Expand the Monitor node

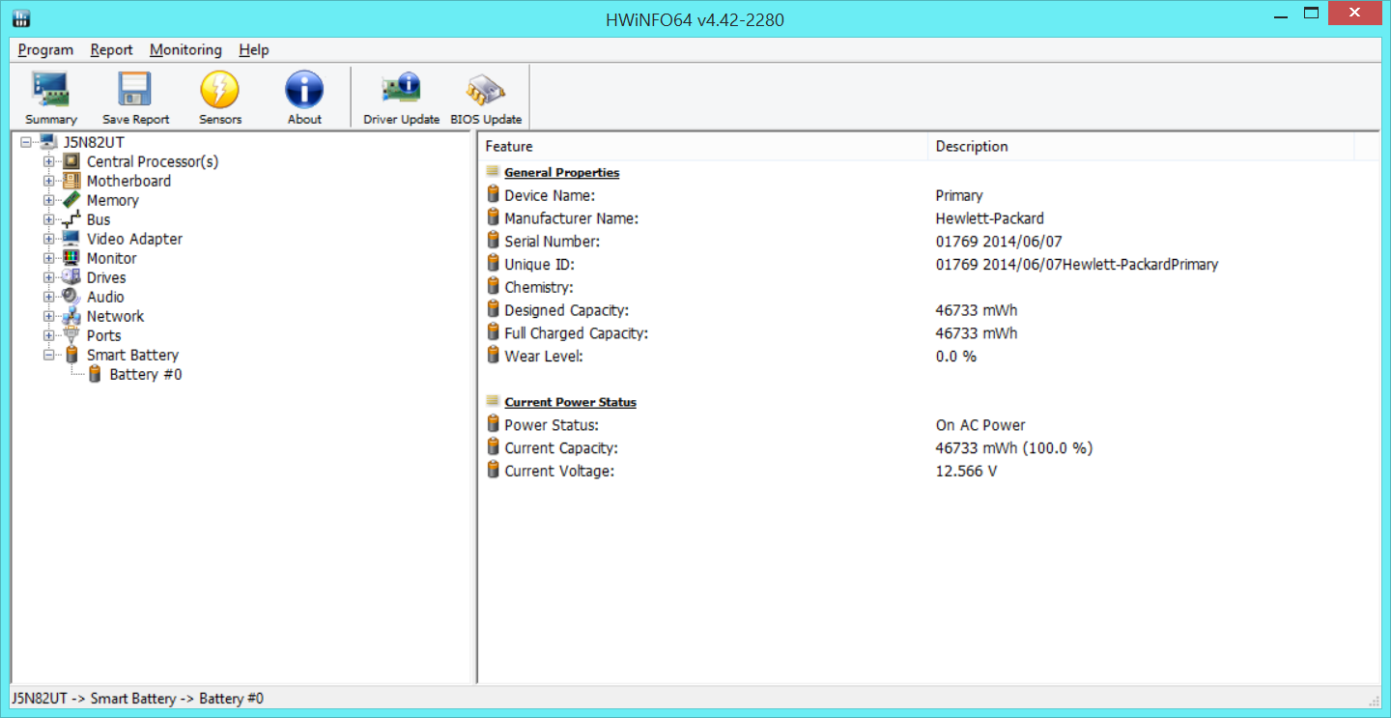point(49,258)
